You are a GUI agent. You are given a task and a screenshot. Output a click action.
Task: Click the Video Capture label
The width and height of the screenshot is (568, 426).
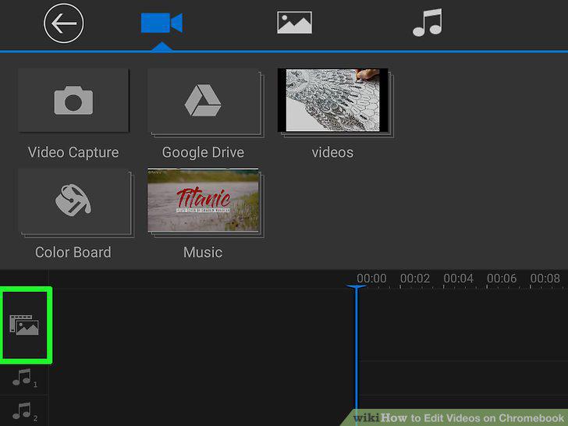tap(73, 152)
